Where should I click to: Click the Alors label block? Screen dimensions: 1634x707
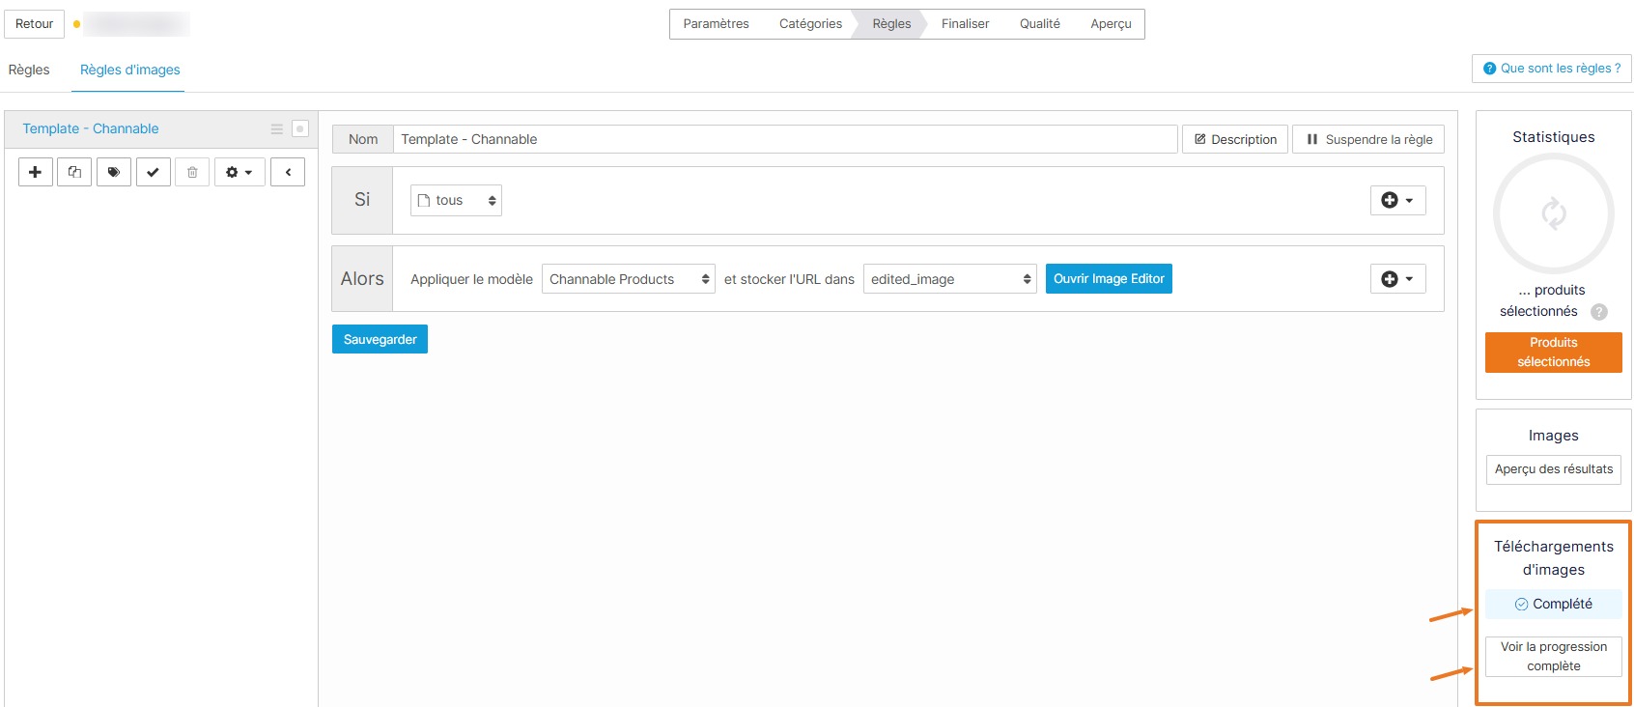click(x=362, y=278)
